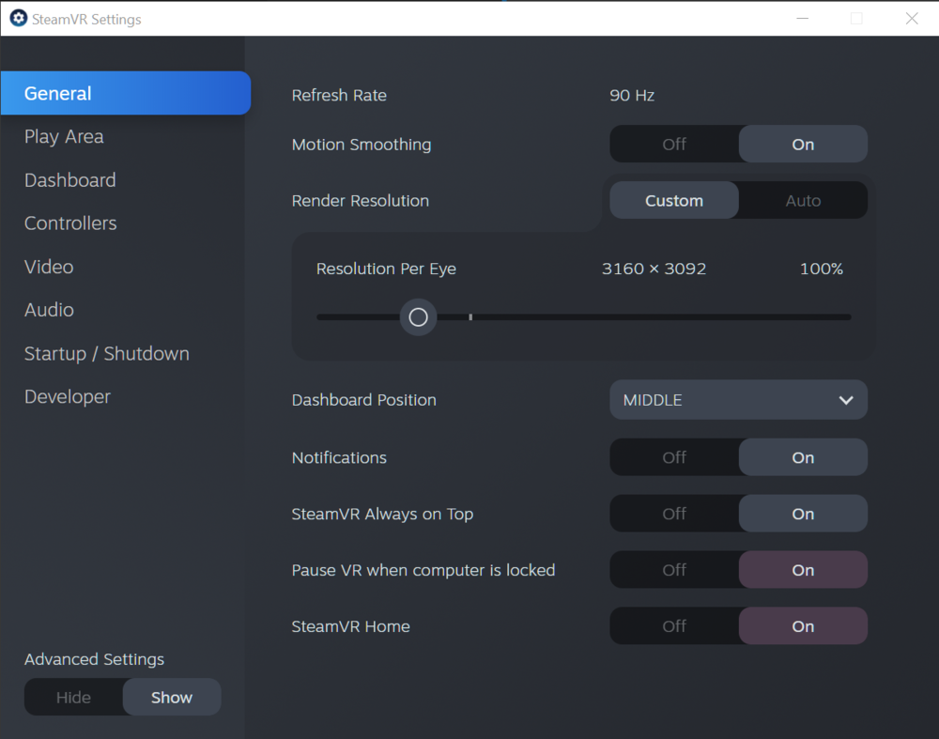Viewport: 939px width, 739px height.
Task: Hide the Advanced Settings
Action: 73,697
